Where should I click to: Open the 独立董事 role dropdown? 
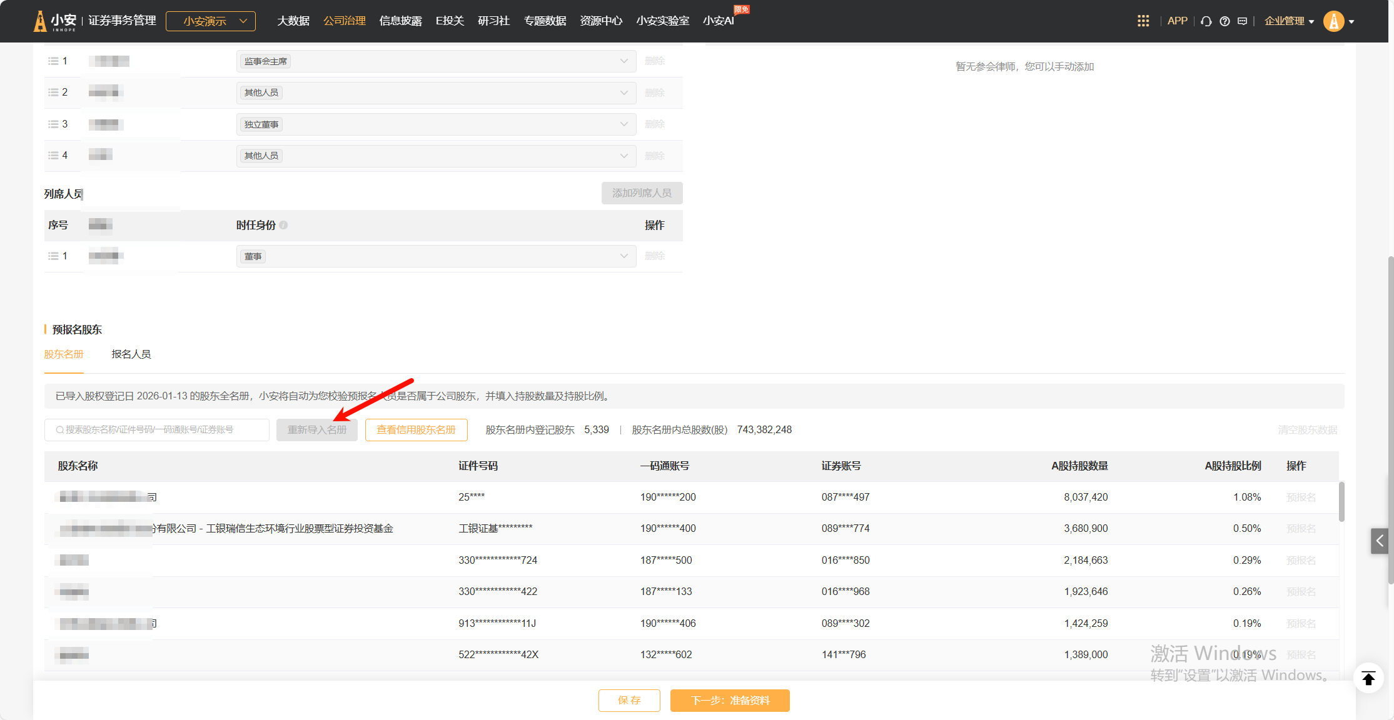pyautogui.click(x=624, y=124)
